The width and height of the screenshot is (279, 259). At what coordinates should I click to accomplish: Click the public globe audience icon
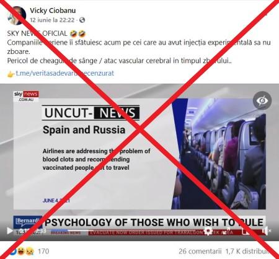coord(82,20)
